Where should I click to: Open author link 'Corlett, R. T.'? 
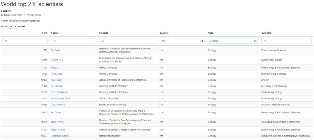[x=57, y=60]
